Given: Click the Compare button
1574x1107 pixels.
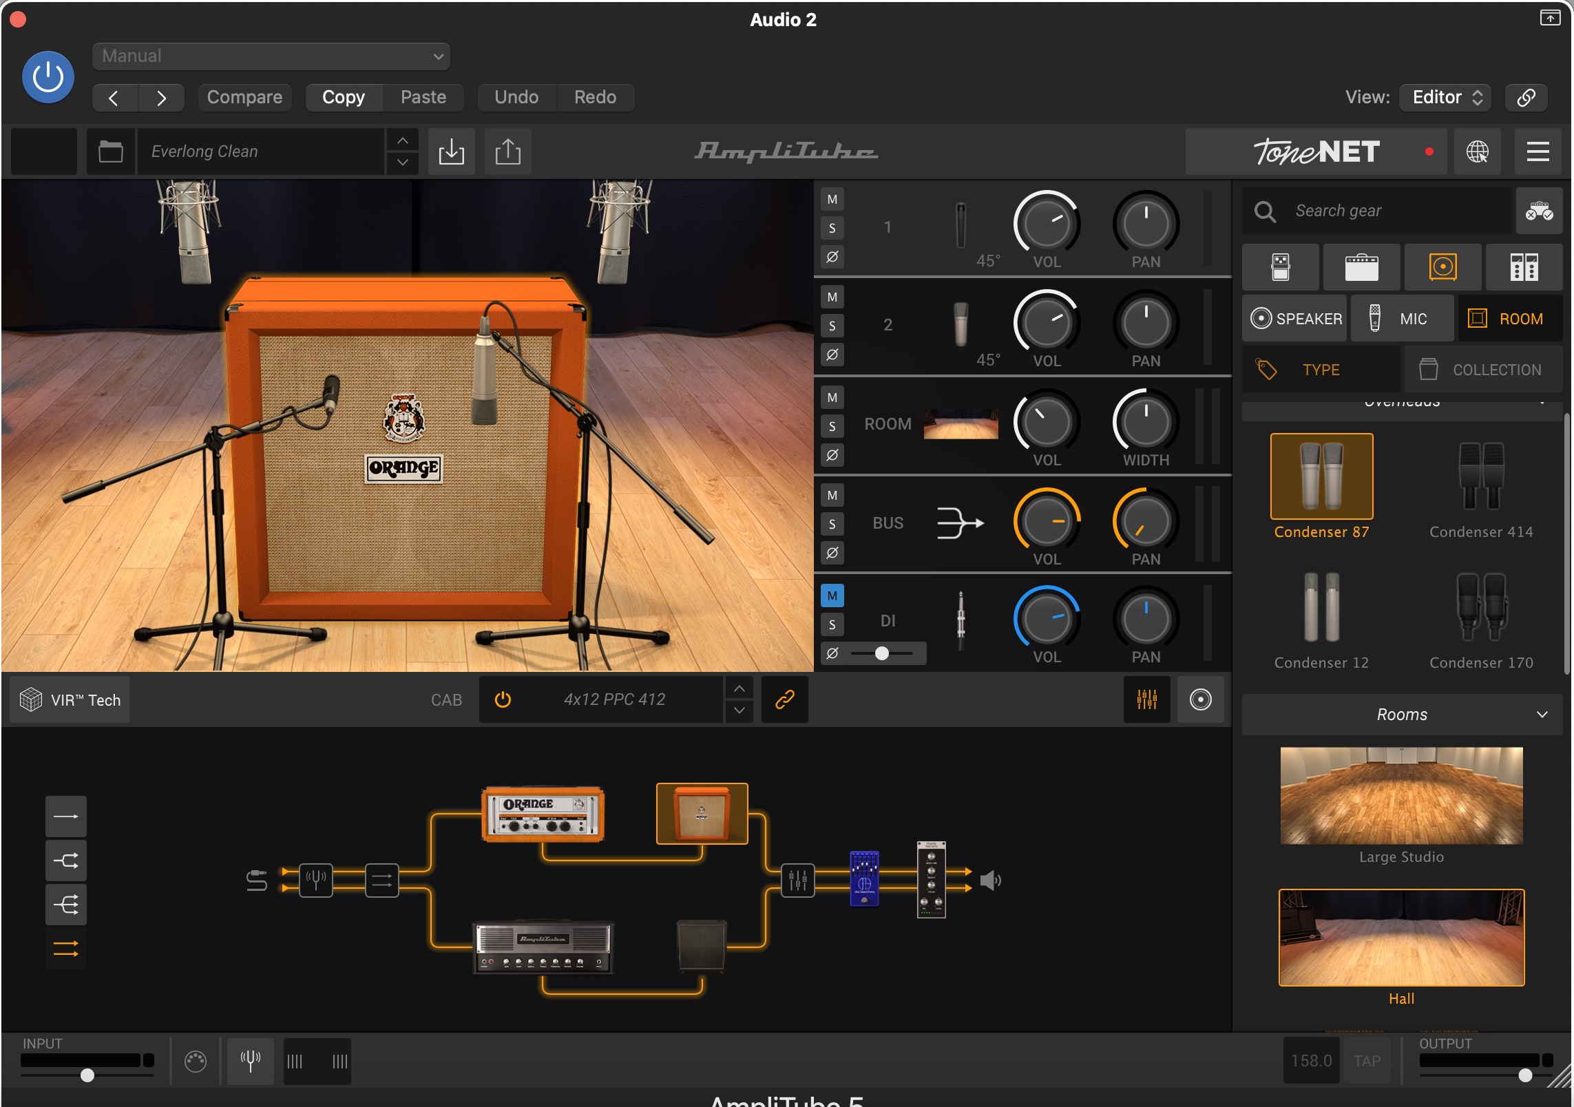Looking at the screenshot, I should coord(244,98).
